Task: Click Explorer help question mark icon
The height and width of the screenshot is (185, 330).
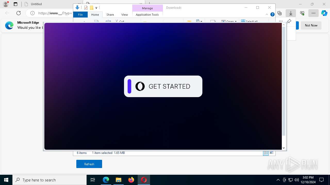Action: pos(272,14)
